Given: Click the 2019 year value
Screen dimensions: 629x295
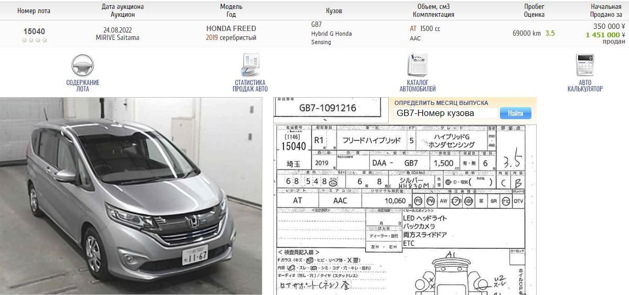Looking at the screenshot, I should (212, 38).
